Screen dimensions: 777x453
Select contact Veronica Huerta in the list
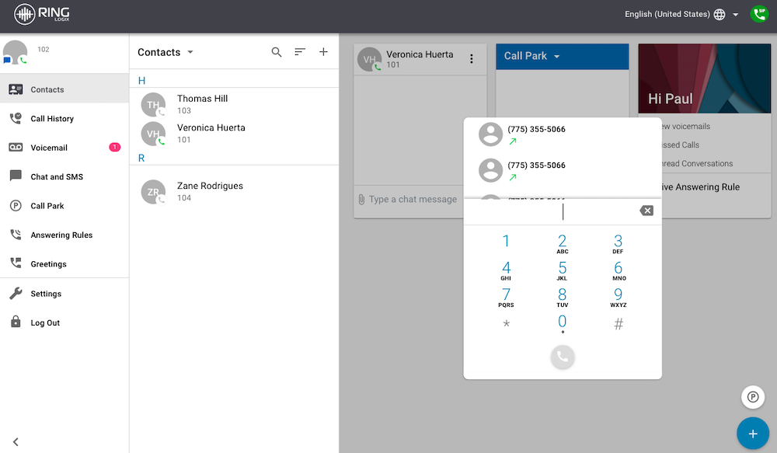tap(234, 134)
